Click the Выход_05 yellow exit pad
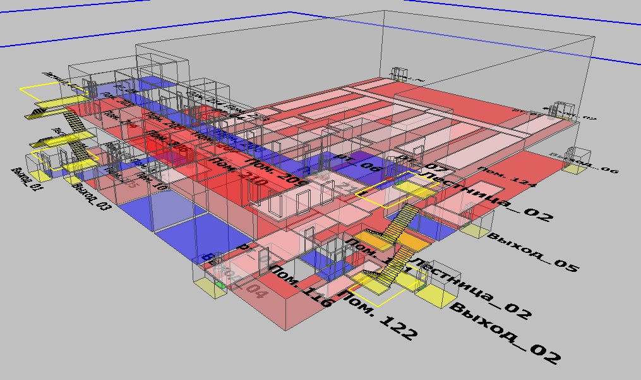This screenshot has width=641, height=380. [474, 231]
